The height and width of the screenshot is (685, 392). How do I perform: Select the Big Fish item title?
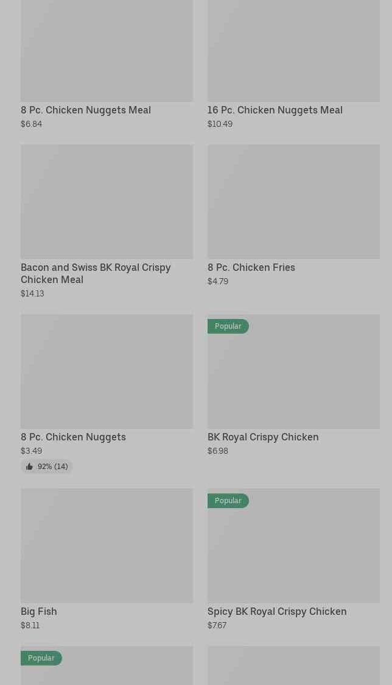[x=39, y=611]
